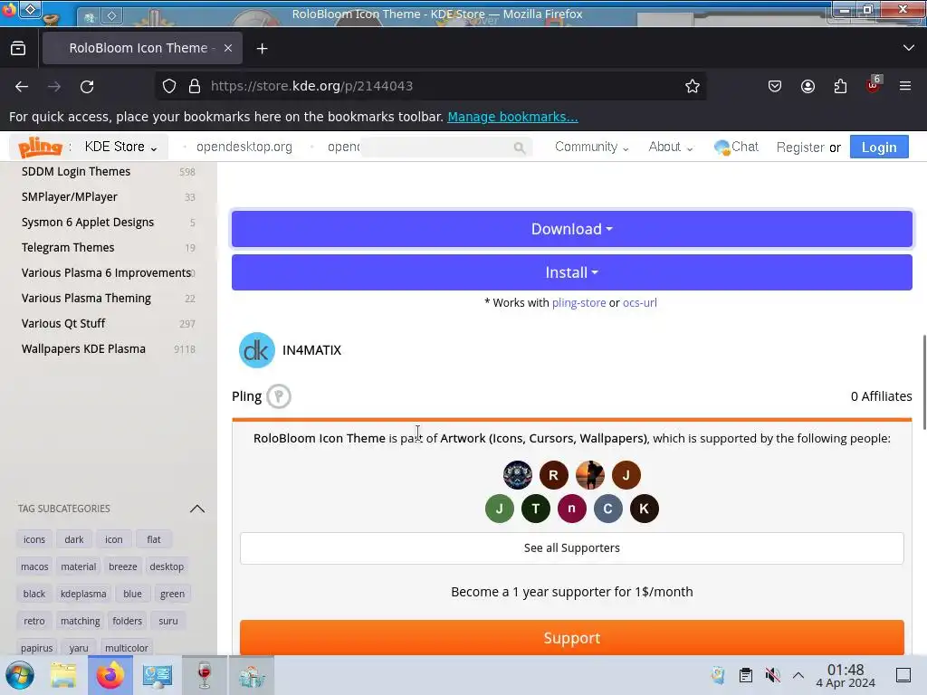927x695 pixels.
Task: Open SDDM Login Themes category
Action: pyautogui.click(x=76, y=171)
